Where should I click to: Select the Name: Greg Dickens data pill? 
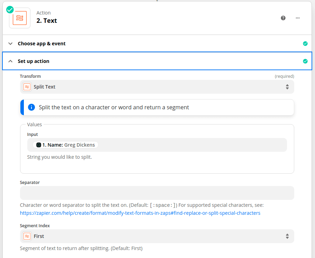(x=66, y=145)
